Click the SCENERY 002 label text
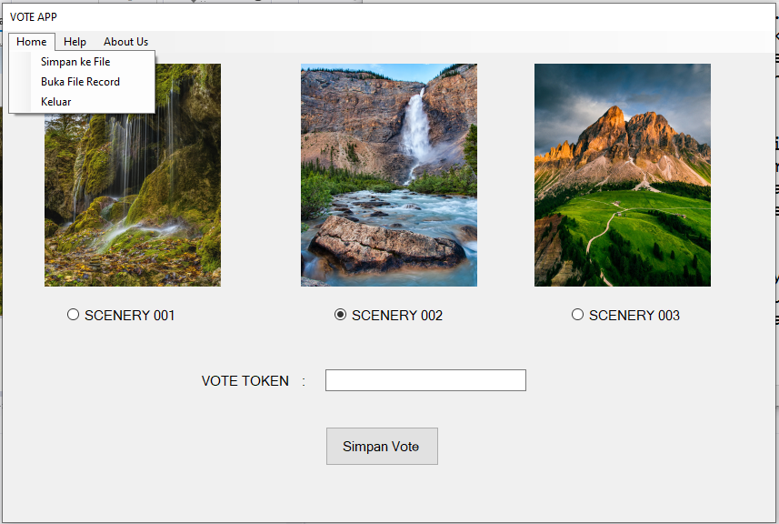The height and width of the screenshot is (524, 779). [397, 316]
